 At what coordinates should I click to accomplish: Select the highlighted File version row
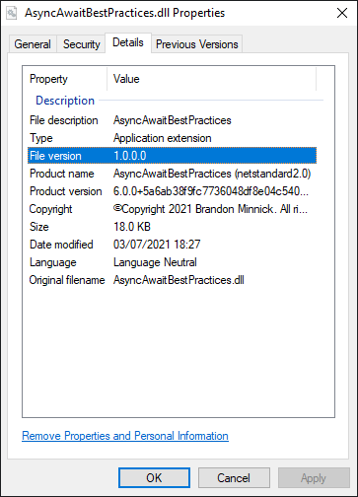(172, 156)
